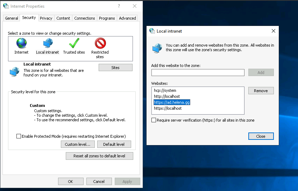The image size is (298, 191).
Task: Open the Privacy tab
Action: (46, 18)
